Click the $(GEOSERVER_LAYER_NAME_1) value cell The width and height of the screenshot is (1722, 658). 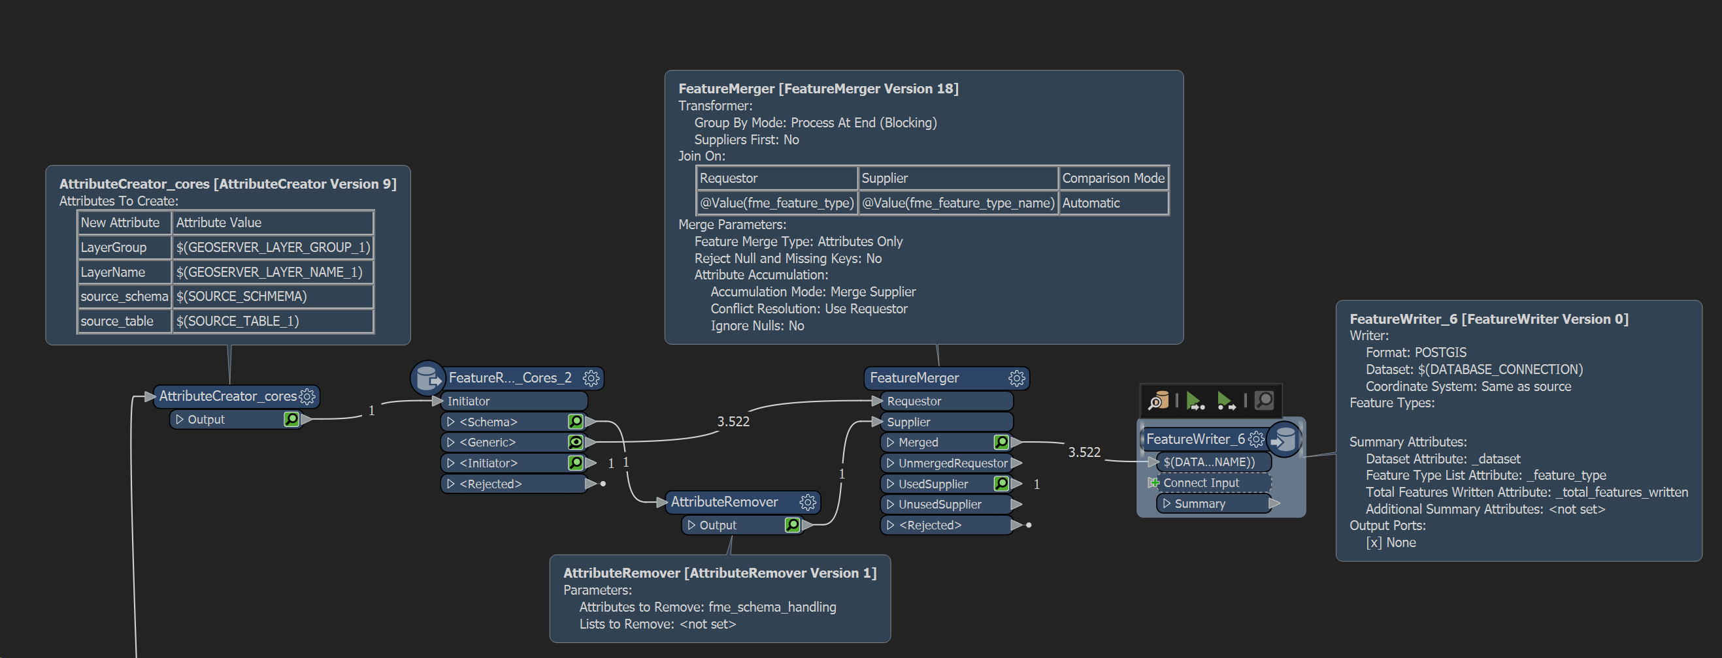(x=273, y=273)
